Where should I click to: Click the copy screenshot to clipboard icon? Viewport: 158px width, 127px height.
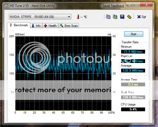115,17
